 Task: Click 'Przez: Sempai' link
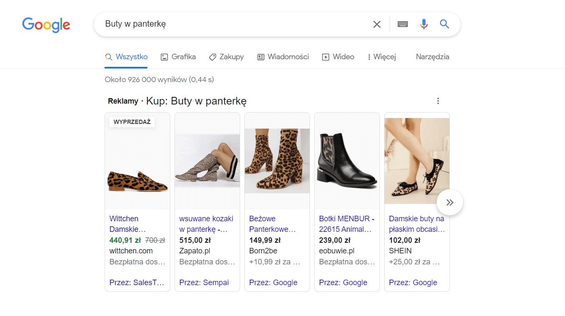(204, 283)
